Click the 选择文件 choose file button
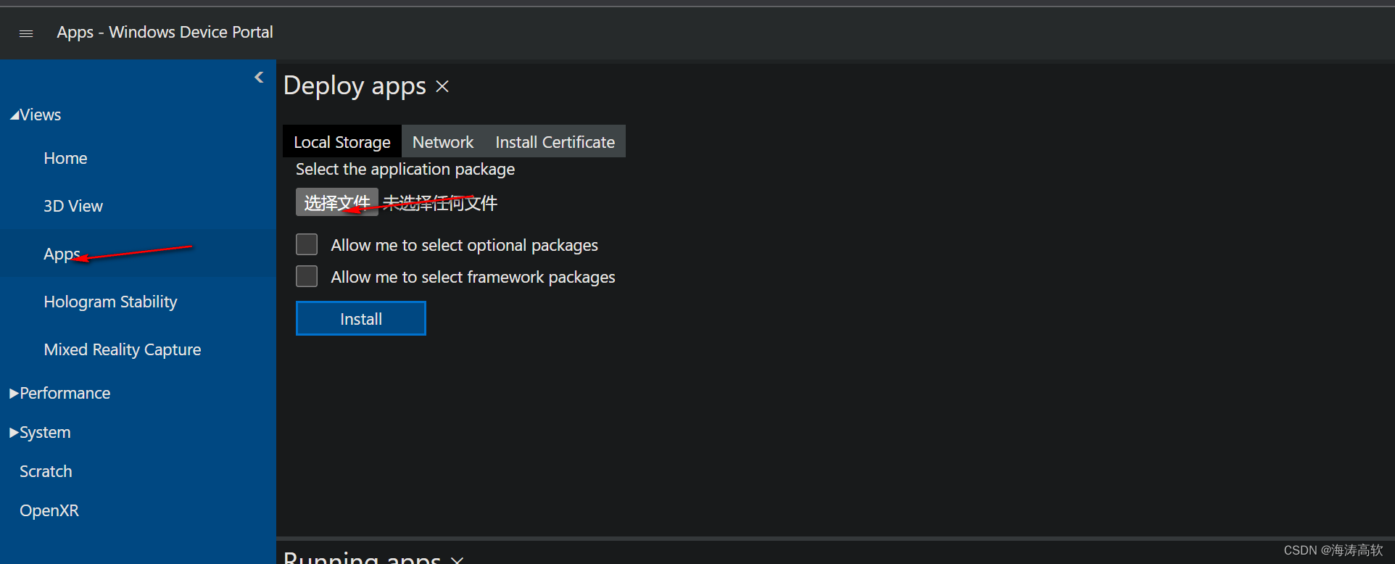Image resolution: width=1395 pixels, height=564 pixels. click(x=337, y=202)
